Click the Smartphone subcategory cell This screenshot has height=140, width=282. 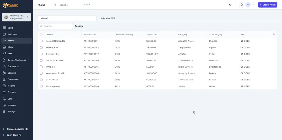[215, 67]
